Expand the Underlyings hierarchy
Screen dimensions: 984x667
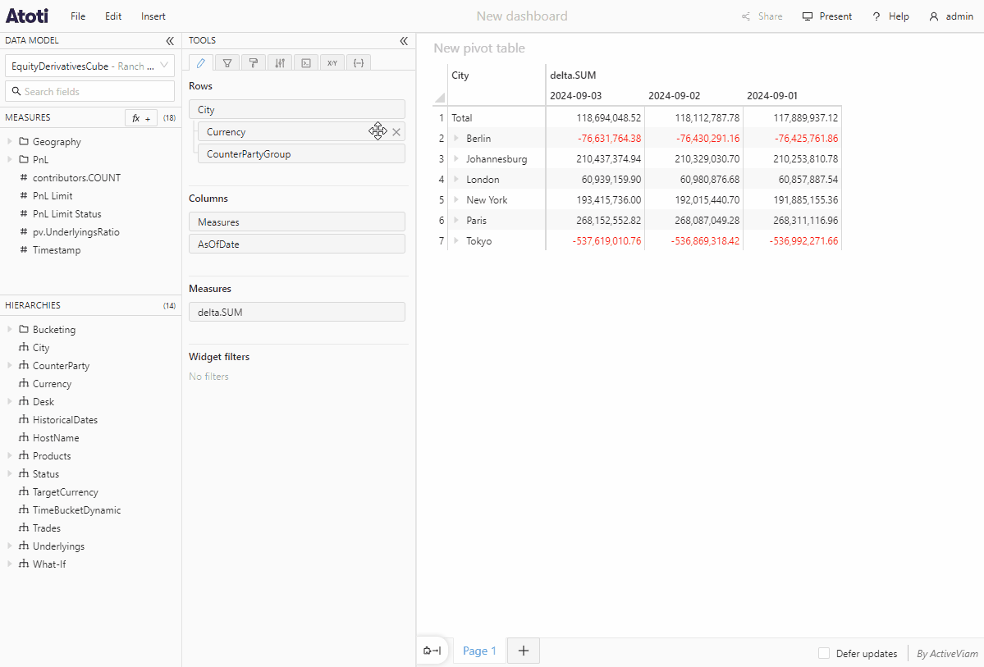tap(10, 546)
